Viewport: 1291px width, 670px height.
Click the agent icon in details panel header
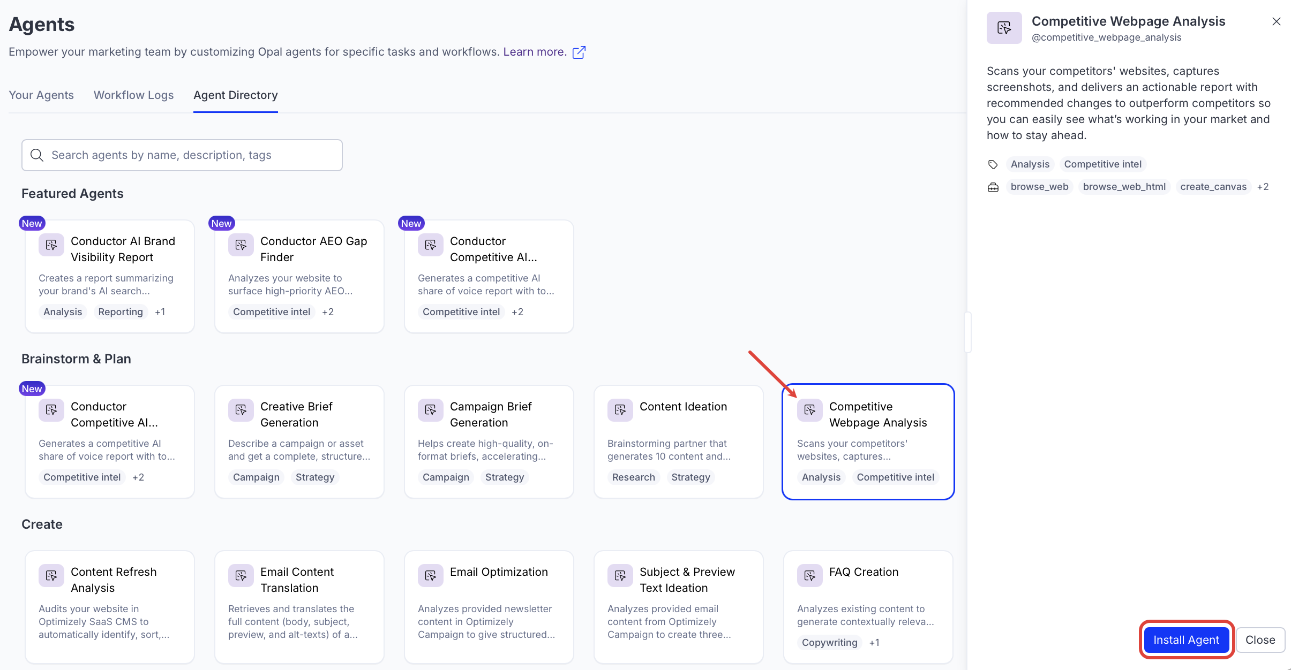(1004, 28)
